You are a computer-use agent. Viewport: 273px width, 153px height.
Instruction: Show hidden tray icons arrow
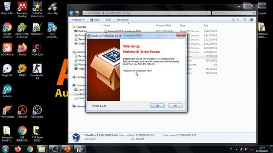236,149
